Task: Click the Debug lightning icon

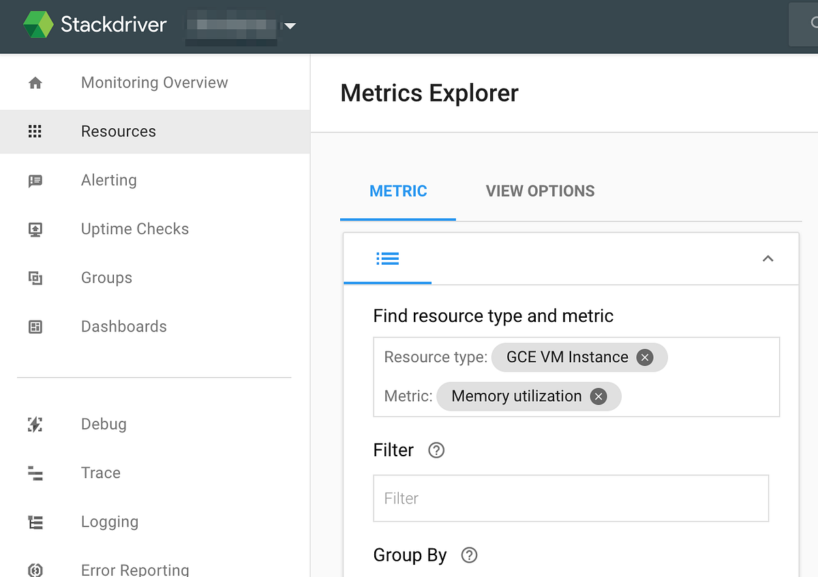Action: (x=35, y=424)
